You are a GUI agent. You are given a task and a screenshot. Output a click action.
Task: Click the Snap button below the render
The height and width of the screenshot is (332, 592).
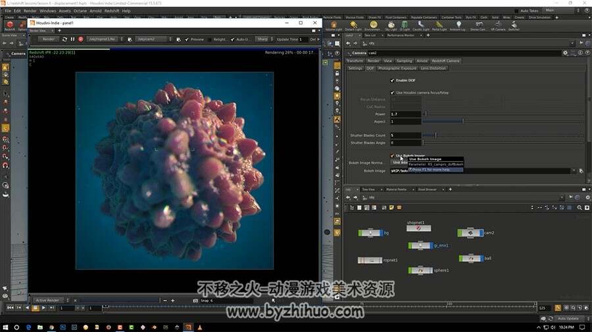(205, 301)
